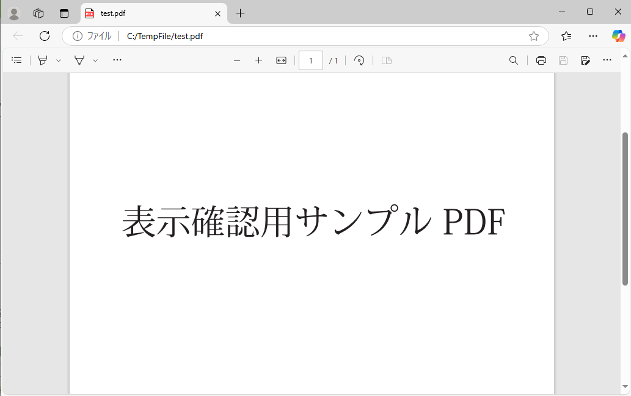
Task: Zoom out of the PDF
Action: click(x=237, y=60)
